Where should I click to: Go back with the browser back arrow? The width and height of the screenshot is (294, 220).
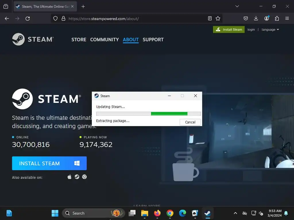[7, 19]
